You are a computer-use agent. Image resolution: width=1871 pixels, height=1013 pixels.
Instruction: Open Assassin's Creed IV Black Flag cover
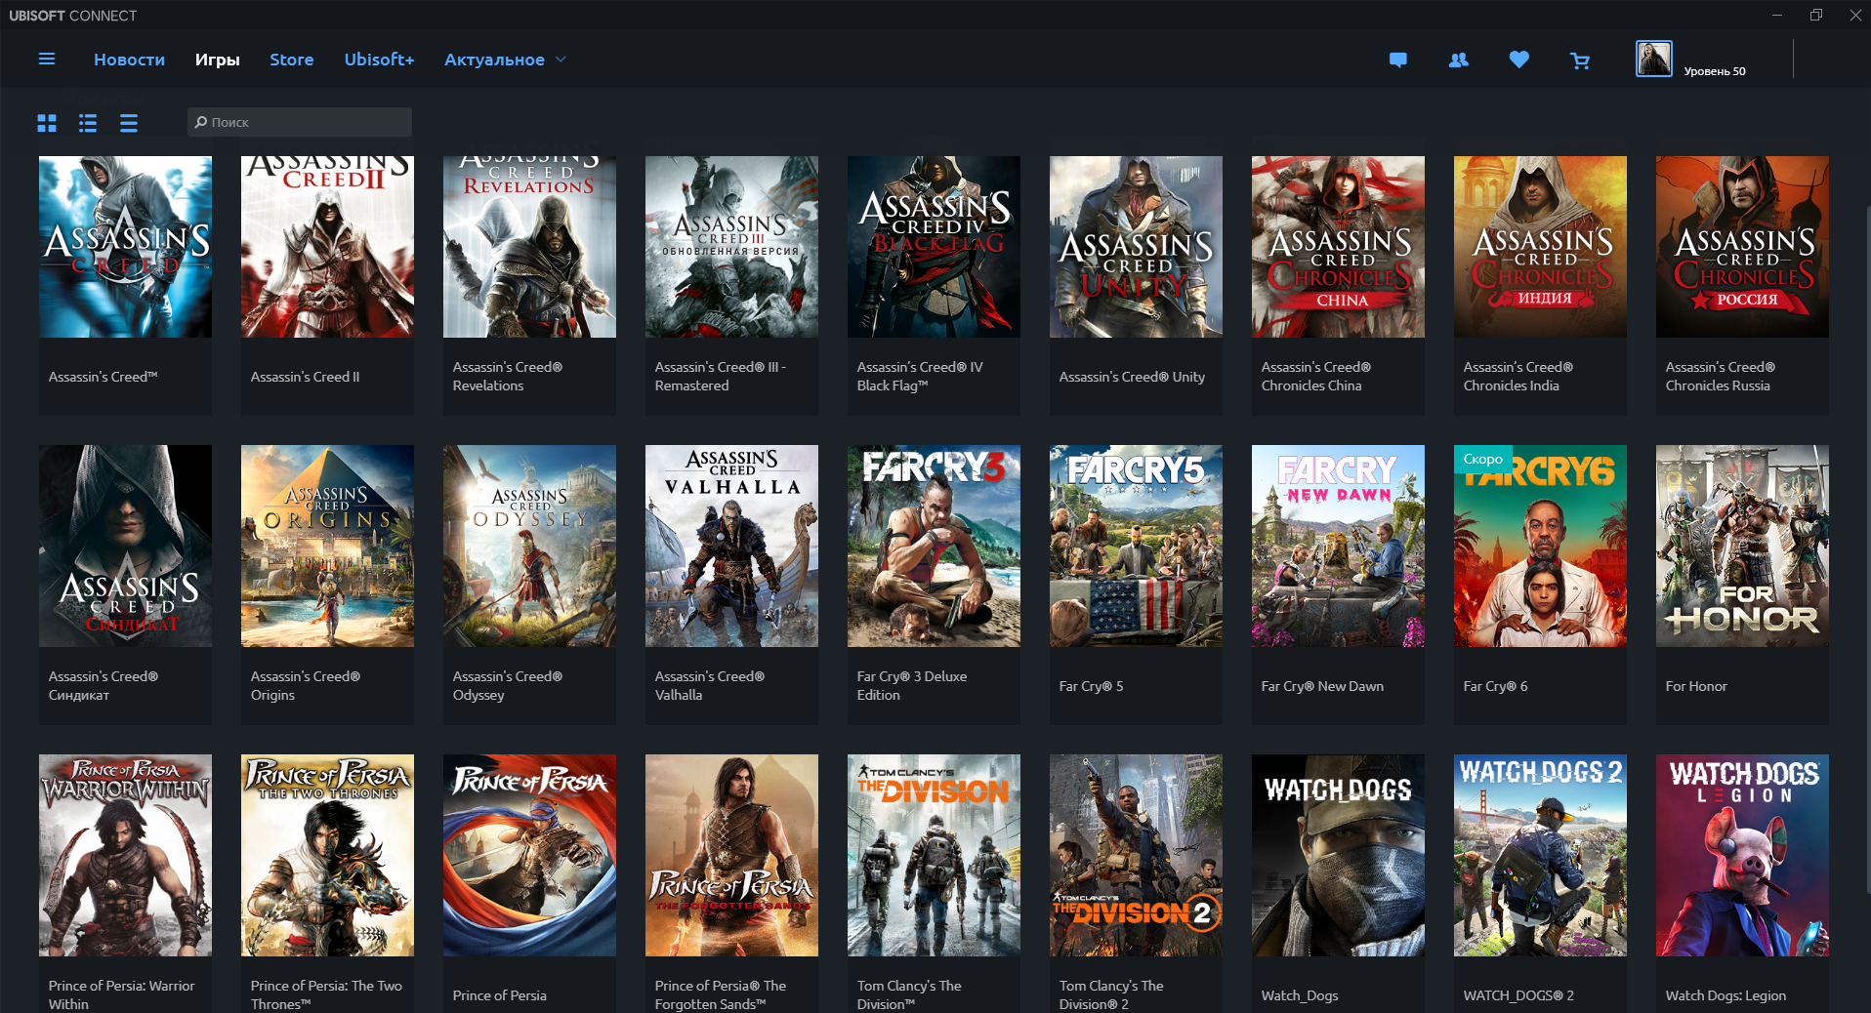(x=934, y=247)
